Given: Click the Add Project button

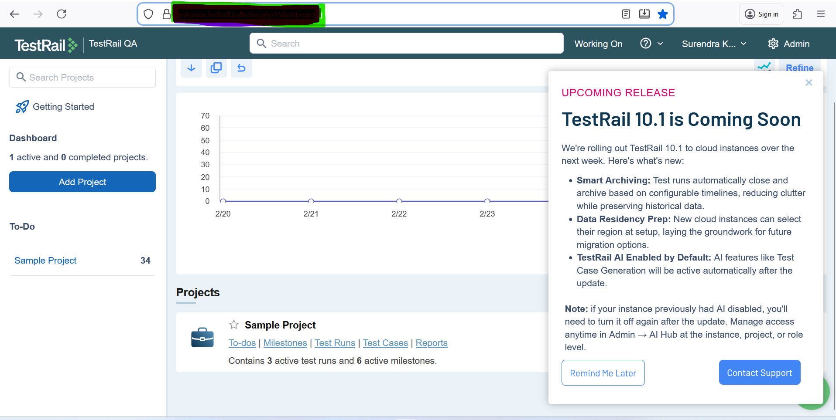Looking at the screenshot, I should (82, 182).
